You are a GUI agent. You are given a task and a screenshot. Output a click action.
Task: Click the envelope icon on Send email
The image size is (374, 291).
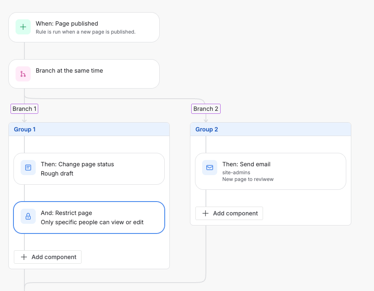210,168
